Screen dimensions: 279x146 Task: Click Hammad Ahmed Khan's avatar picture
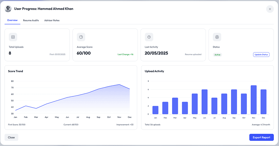8,9
